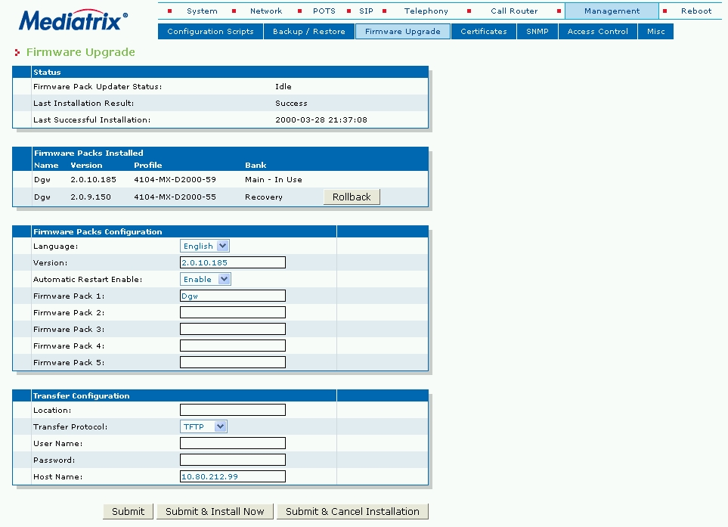Expand the Transfer Protocol dropdown
Viewport: 728px width, 527px height.
(203, 426)
